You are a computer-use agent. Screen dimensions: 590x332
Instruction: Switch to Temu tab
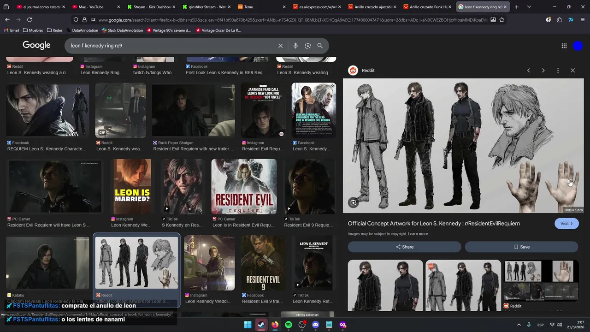click(262, 7)
